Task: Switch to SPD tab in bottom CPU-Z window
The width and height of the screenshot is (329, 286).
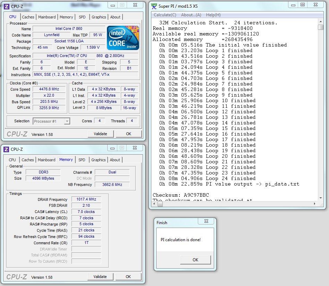Action: click(82, 160)
